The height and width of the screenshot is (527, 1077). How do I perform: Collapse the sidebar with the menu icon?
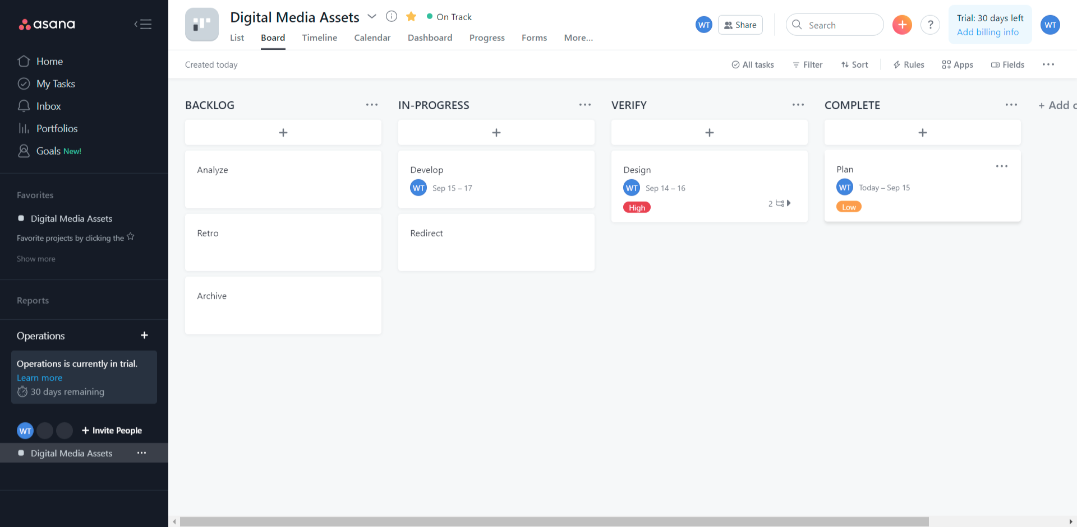(x=143, y=24)
